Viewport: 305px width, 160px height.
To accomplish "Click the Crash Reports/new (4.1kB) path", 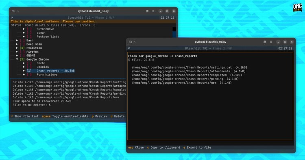I will click(x=182, y=83).
